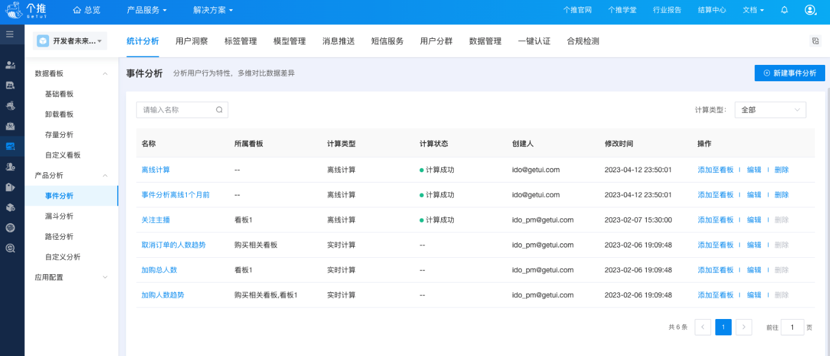Switch to the 短信服务 tab
The height and width of the screenshot is (356, 830).
388,41
